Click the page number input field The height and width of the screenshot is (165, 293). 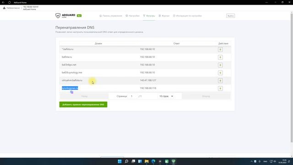click(x=132, y=96)
